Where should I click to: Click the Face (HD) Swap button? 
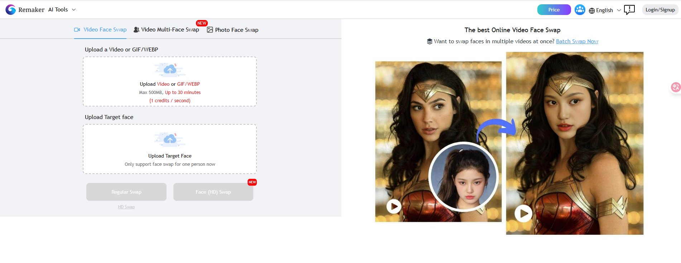click(x=213, y=192)
